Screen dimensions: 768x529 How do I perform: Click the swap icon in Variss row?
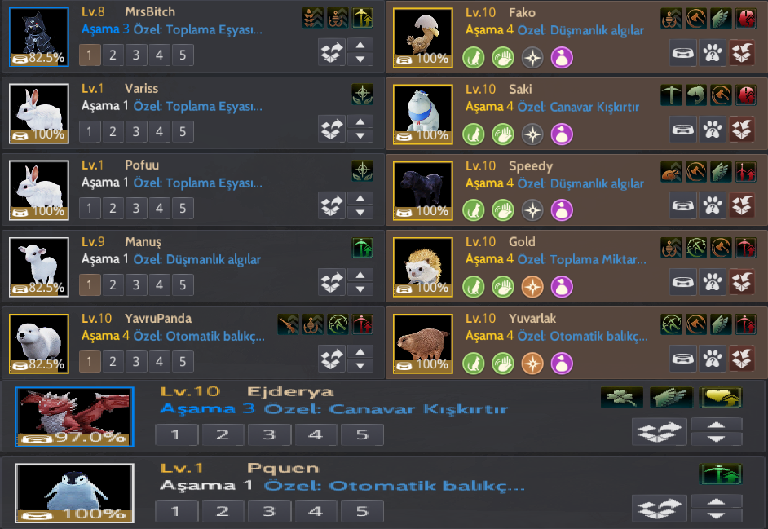click(x=332, y=128)
